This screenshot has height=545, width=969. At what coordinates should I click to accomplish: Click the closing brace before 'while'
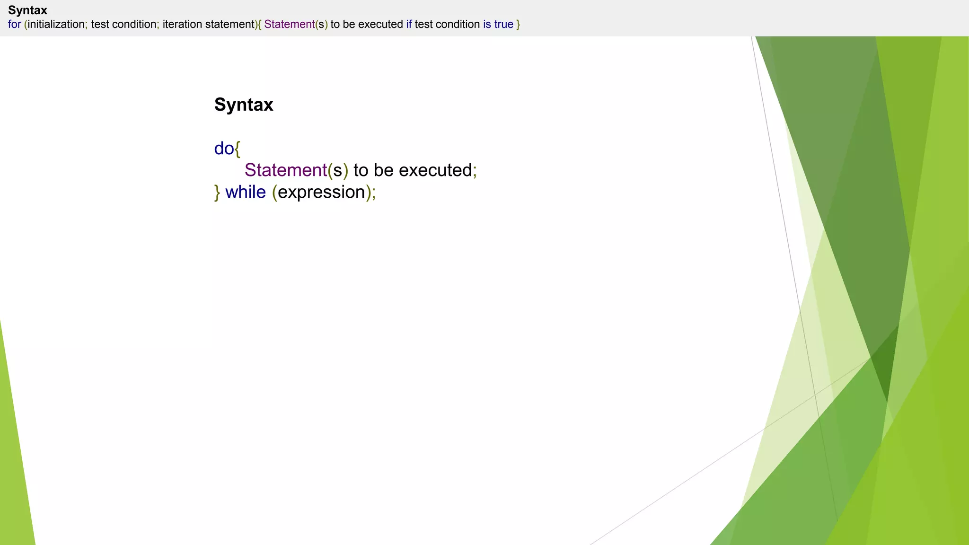[217, 193]
